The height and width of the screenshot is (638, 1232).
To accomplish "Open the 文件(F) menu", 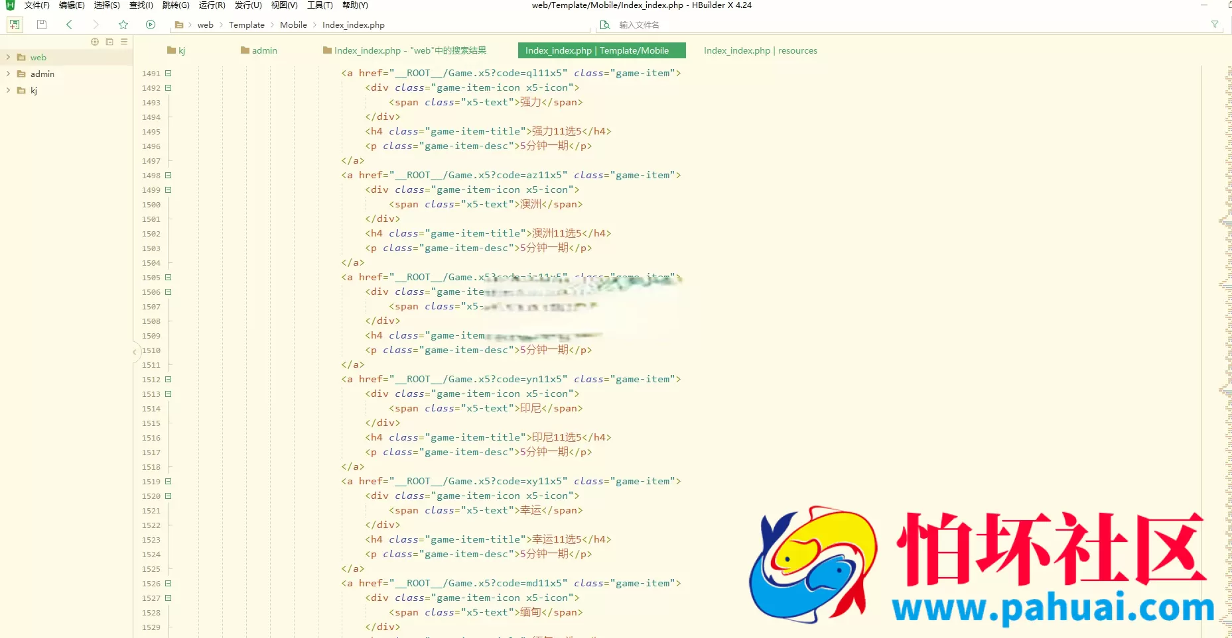I will pos(37,5).
